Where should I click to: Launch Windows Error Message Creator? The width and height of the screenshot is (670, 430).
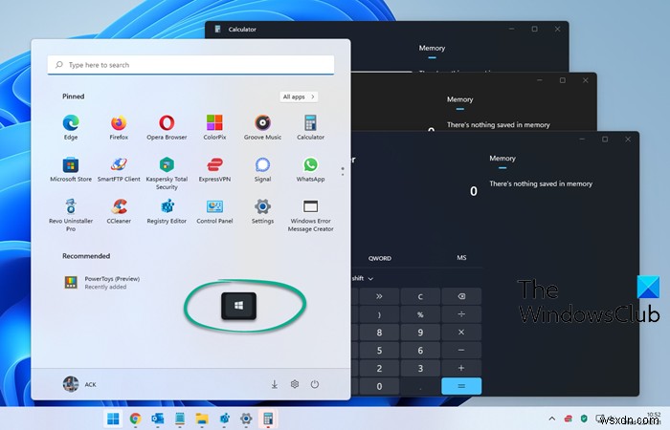(311, 215)
